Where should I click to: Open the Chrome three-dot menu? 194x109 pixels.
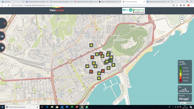point(192,5)
